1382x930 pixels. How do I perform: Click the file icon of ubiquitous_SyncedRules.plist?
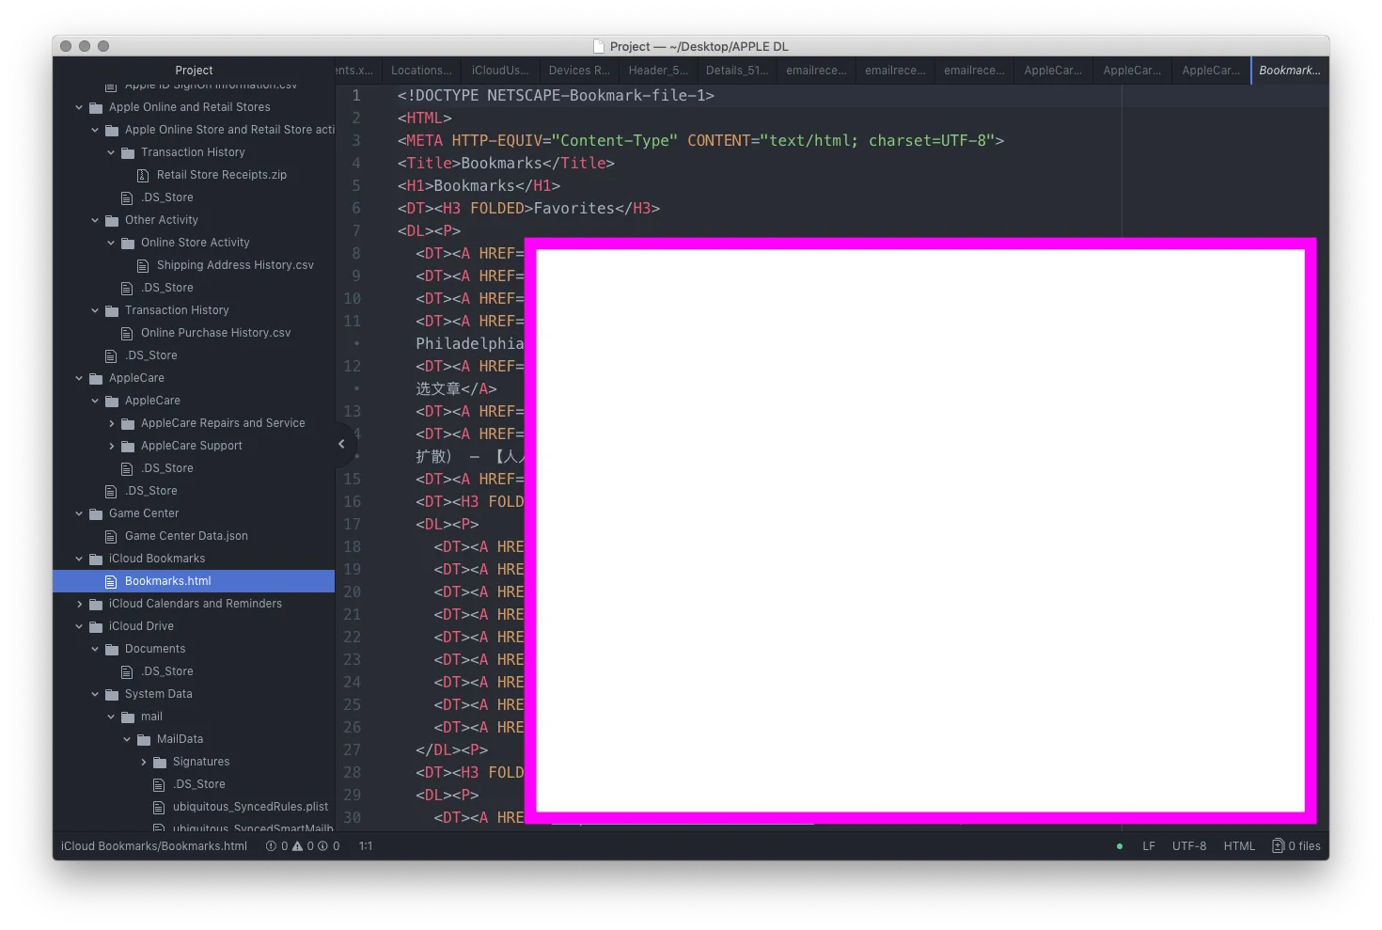[x=159, y=807]
